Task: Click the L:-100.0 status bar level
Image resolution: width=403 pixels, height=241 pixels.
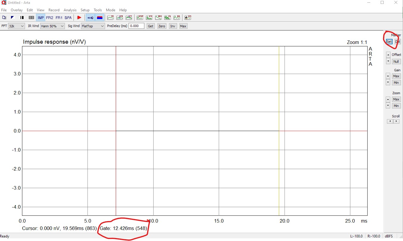Action: pyautogui.click(x=357, y=236)
